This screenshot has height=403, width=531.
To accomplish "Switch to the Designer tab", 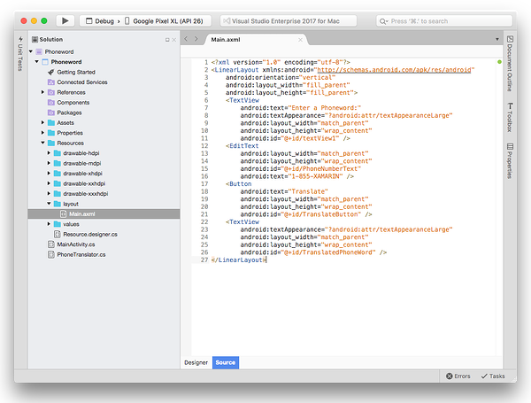I will point(196,362).
